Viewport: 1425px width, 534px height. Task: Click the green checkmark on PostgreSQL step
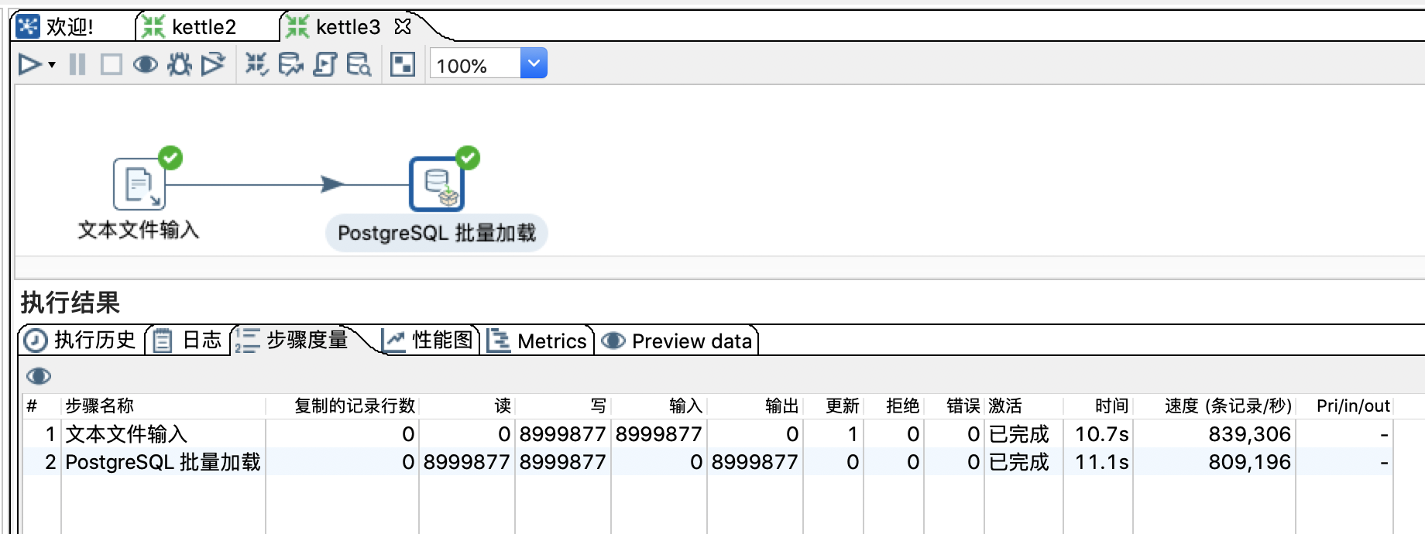[x=468, y=158]
